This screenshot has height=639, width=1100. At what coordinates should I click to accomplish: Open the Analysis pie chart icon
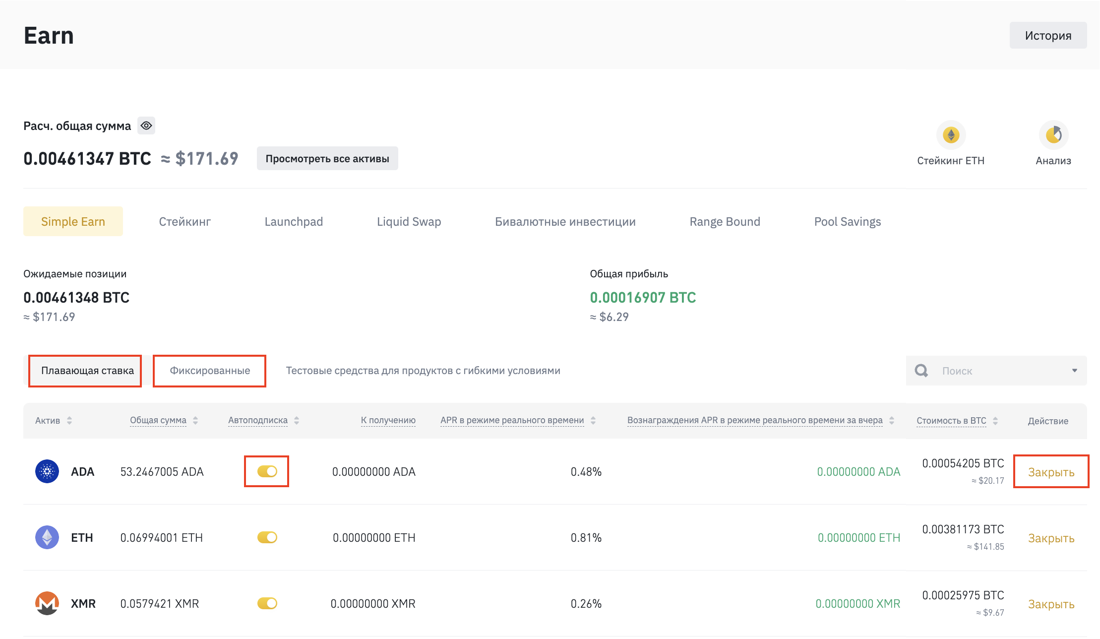coord(1053,135)
